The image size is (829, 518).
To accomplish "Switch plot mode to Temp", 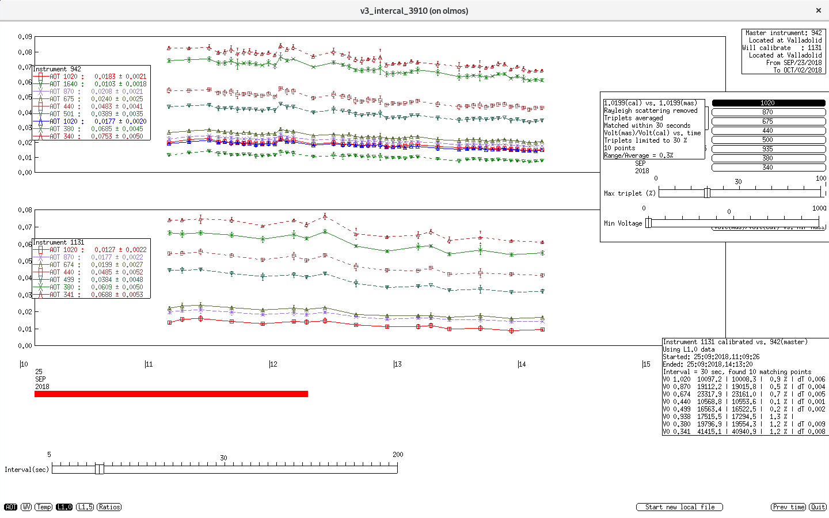I will point(44,507).
